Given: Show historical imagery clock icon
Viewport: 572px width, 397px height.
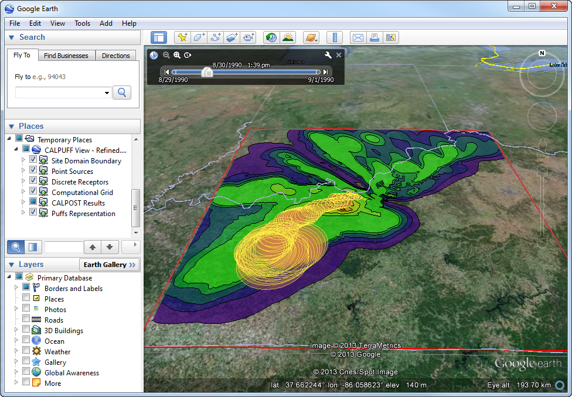Looking at the screenshot, I should [x=271, y=37].
